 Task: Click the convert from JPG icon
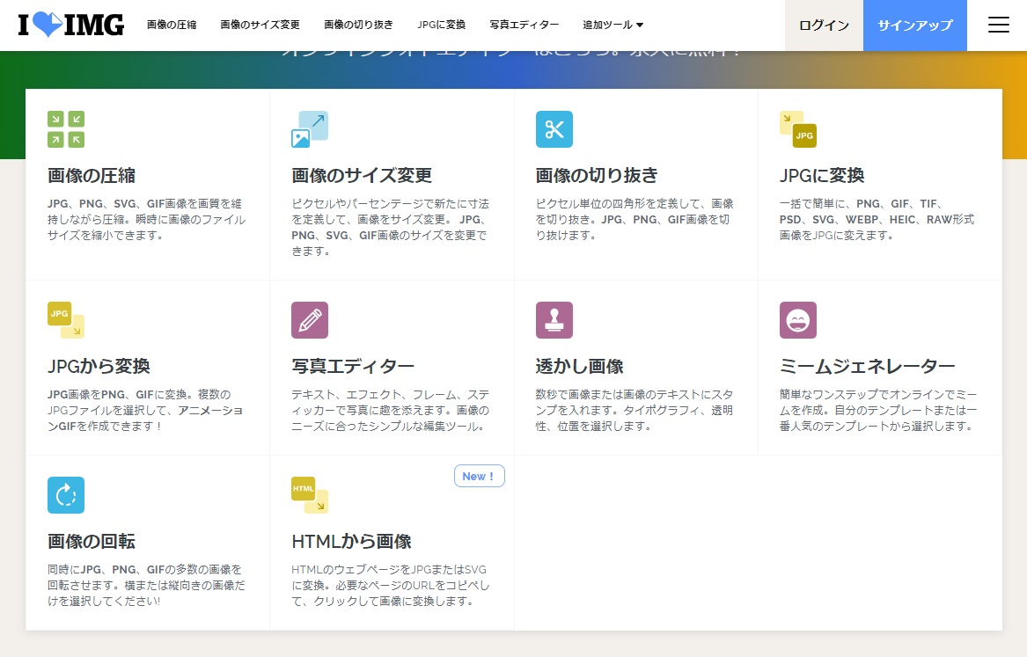pyautogui.click(x=66, y=320)
